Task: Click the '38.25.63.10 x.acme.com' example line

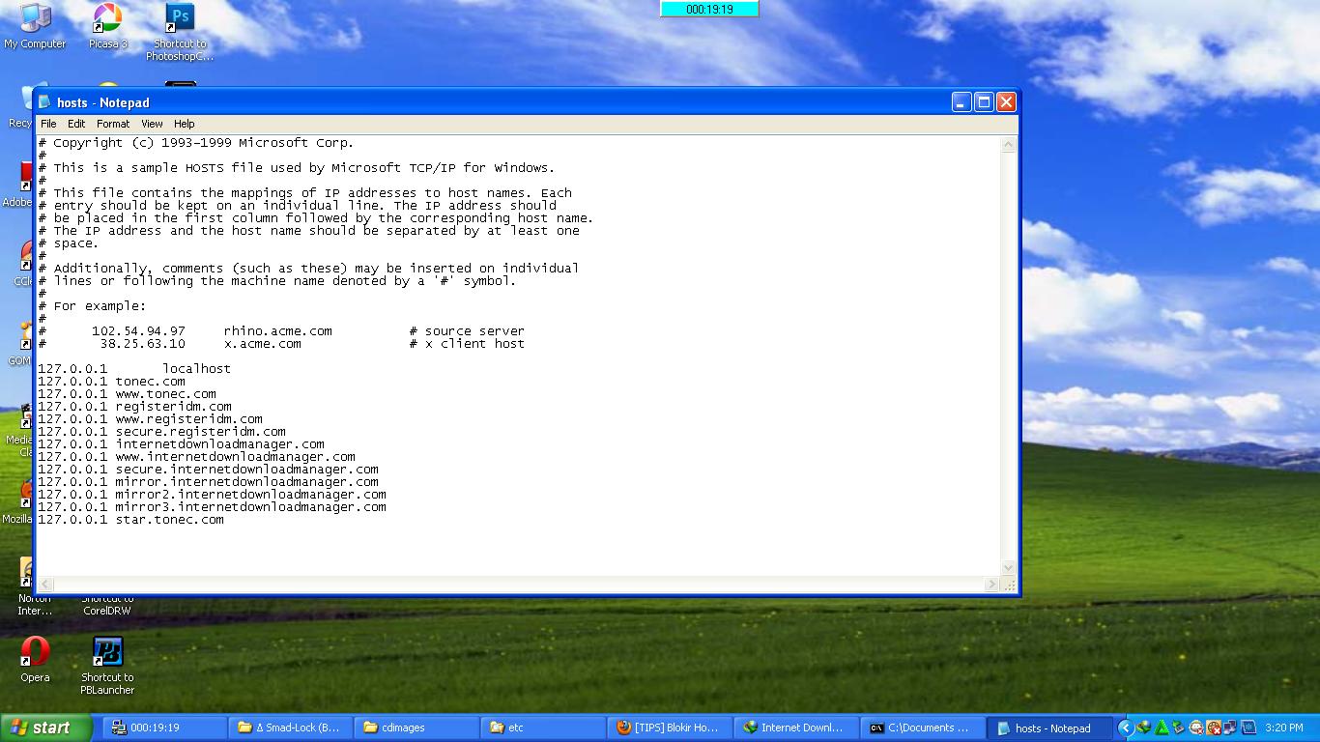Action: pyautogui.click(x=281, y=343)
